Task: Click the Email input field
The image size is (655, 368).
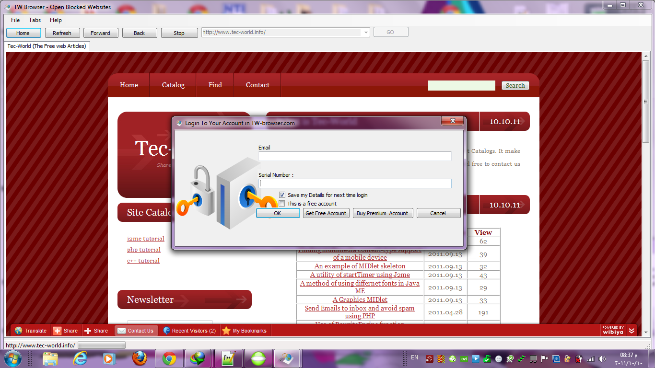Action: pyautogui.click(x=355, y=156)
